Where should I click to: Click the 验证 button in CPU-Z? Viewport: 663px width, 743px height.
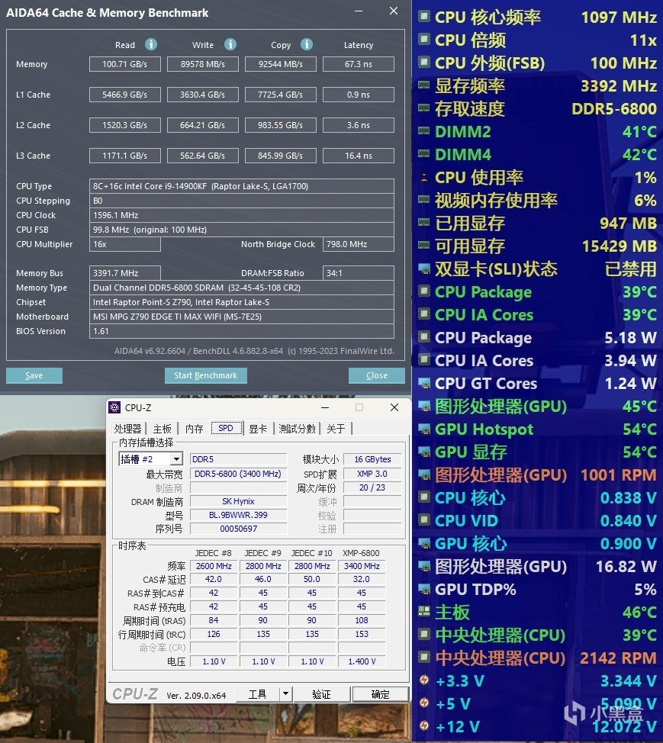(322, 694)
